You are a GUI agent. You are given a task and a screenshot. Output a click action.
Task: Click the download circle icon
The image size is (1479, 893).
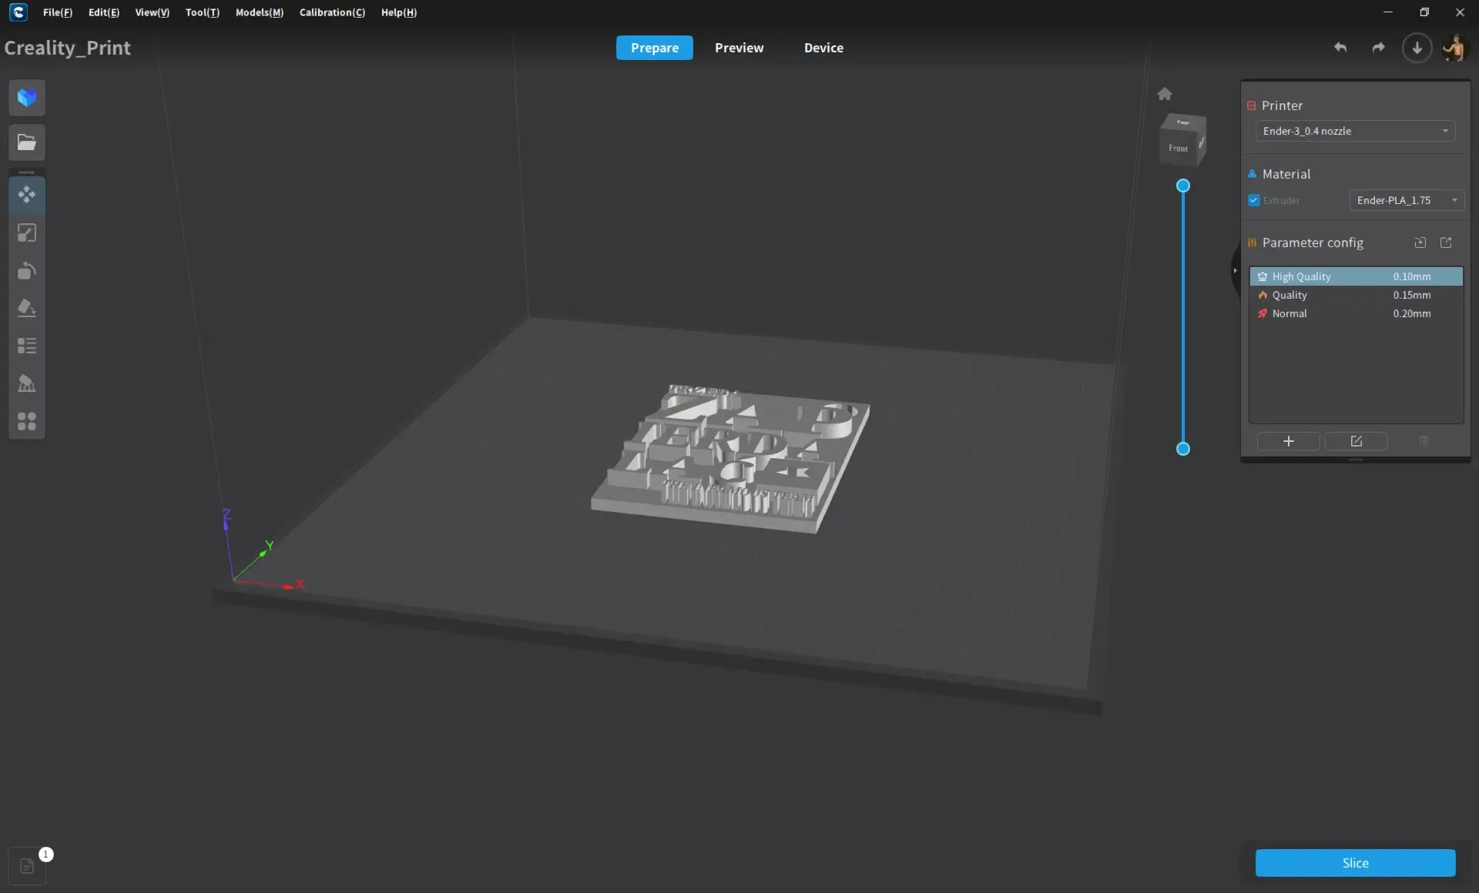[1417, 48]
